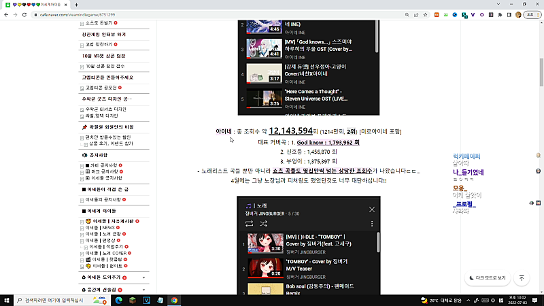Open 이세돌 | 노래 근황 board
Viewport: 544px width, 306px height.
pyautogui.click(x=103, y=234)
